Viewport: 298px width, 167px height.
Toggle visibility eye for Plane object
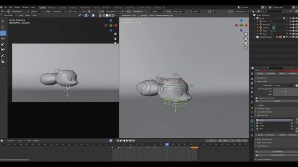[x=290, y=31]
